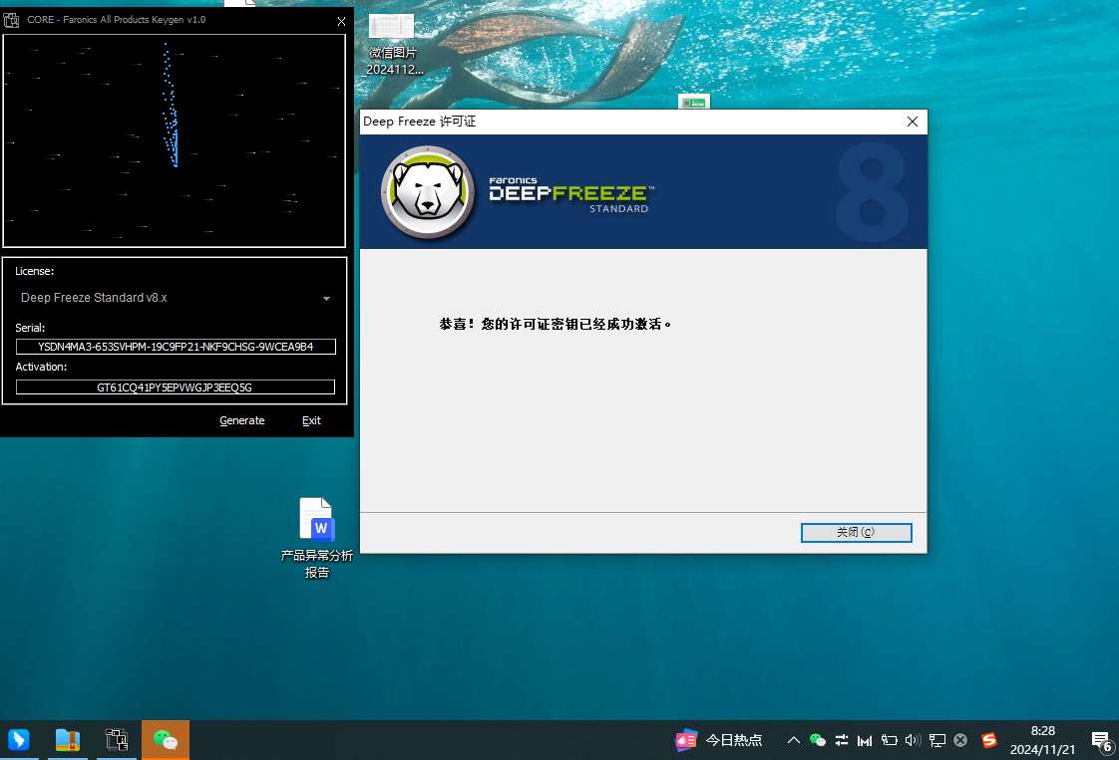Close the Deep Freeze 许可证 dialog with X
This screenshot has height=760, width=1119.
[x=912, y=122]
